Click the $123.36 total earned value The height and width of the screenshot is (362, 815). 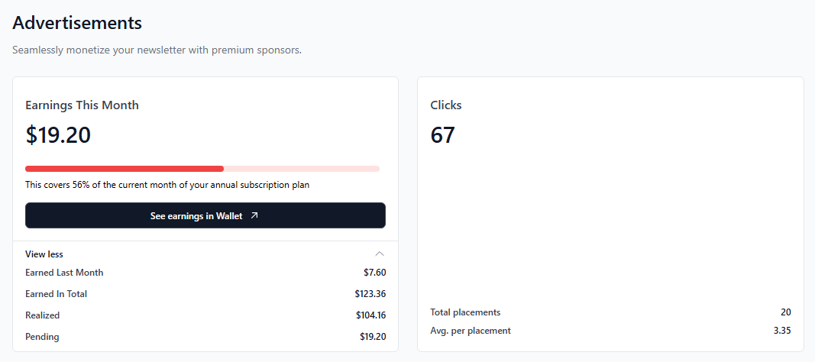370,294
